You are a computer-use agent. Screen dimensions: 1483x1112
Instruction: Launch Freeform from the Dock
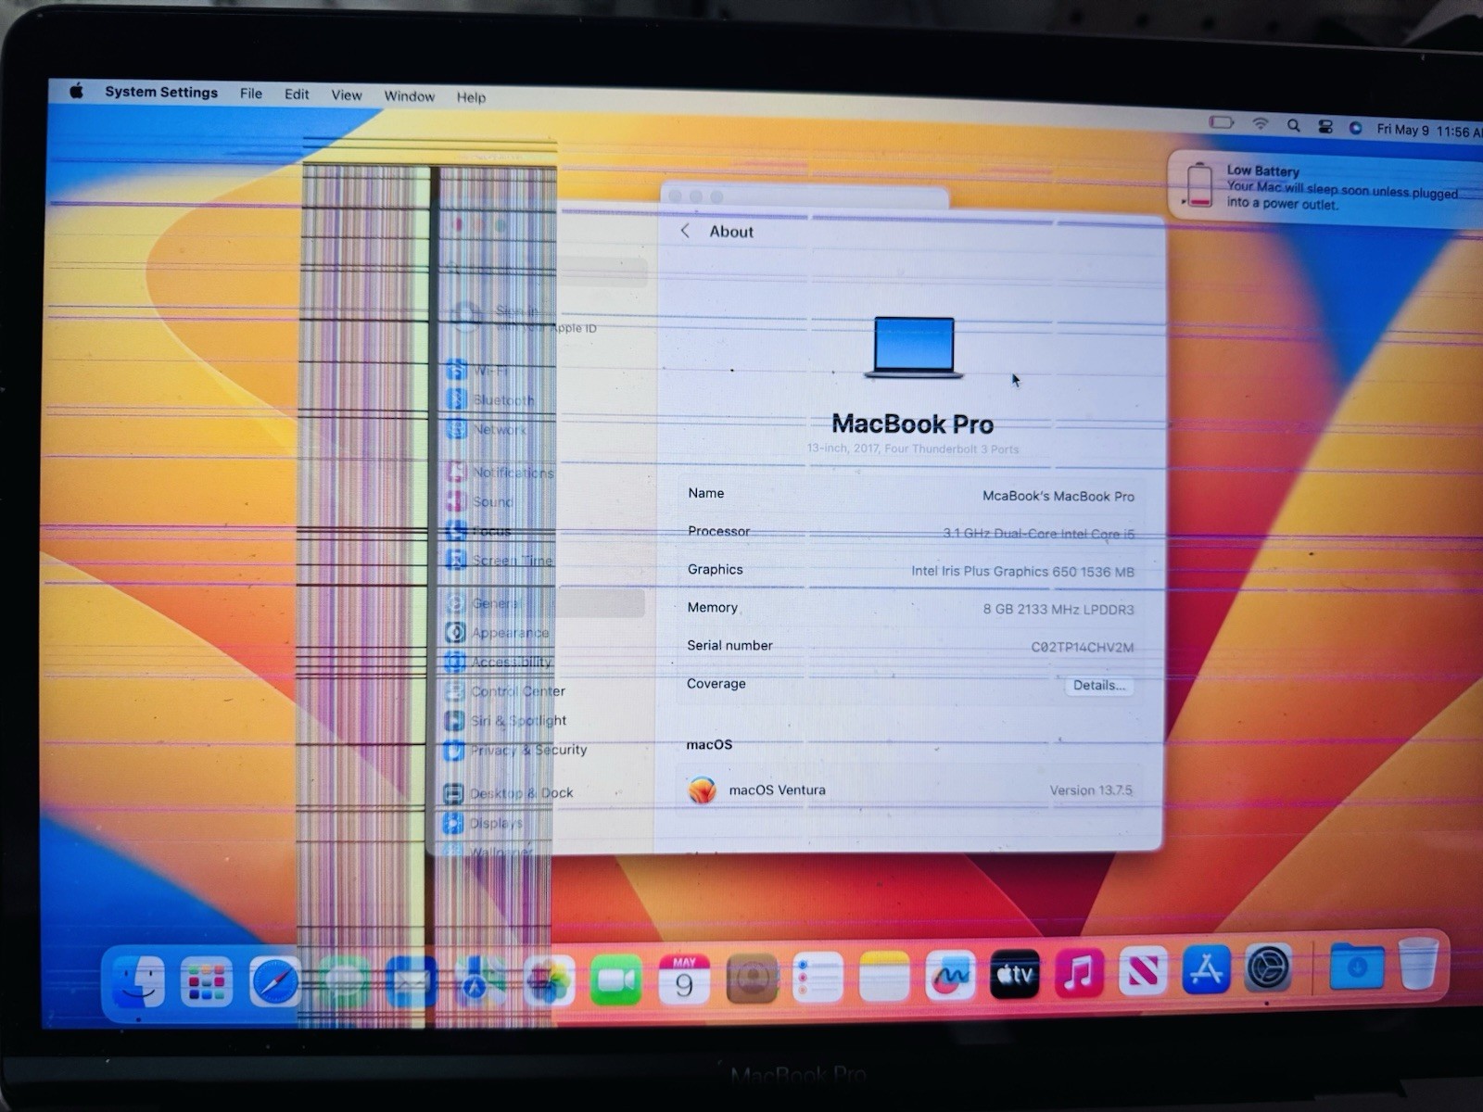950,976
